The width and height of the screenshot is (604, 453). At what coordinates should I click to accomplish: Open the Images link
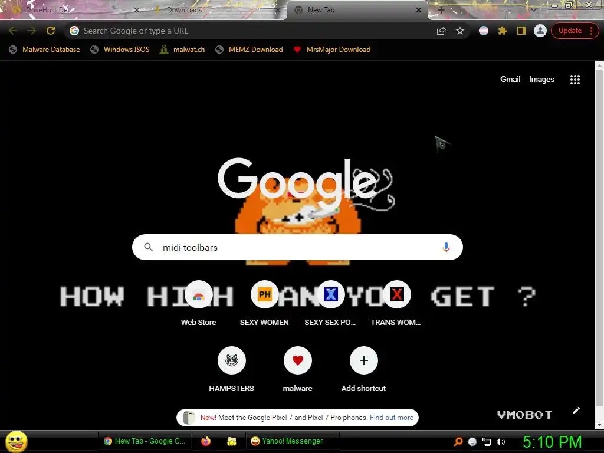(541, 80)
